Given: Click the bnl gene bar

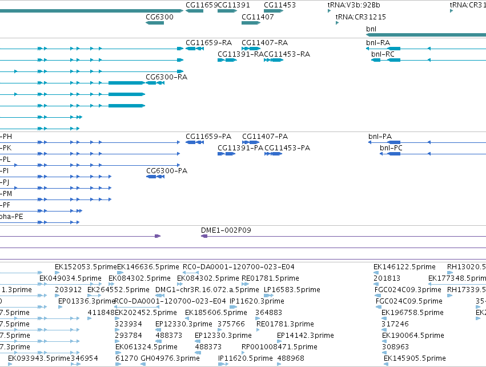Looking at the screenshot, I should [x=426, y=35].
